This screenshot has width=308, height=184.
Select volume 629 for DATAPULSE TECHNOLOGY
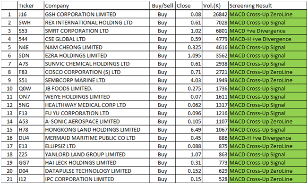click(x=215, y=171)
